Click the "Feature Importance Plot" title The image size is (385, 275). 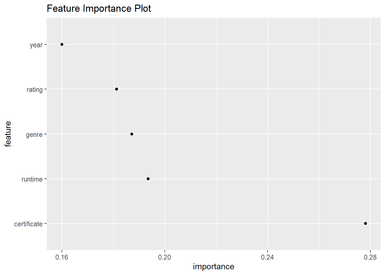99,9
